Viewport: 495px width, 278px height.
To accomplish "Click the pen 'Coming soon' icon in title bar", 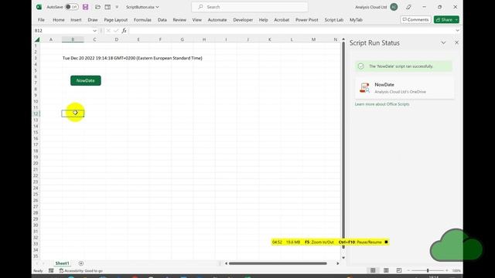I will [x=408, y=7].
